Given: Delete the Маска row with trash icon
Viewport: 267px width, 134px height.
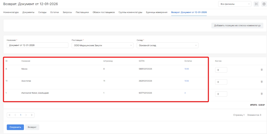Looking at the screenshot, I should (262, 70).
